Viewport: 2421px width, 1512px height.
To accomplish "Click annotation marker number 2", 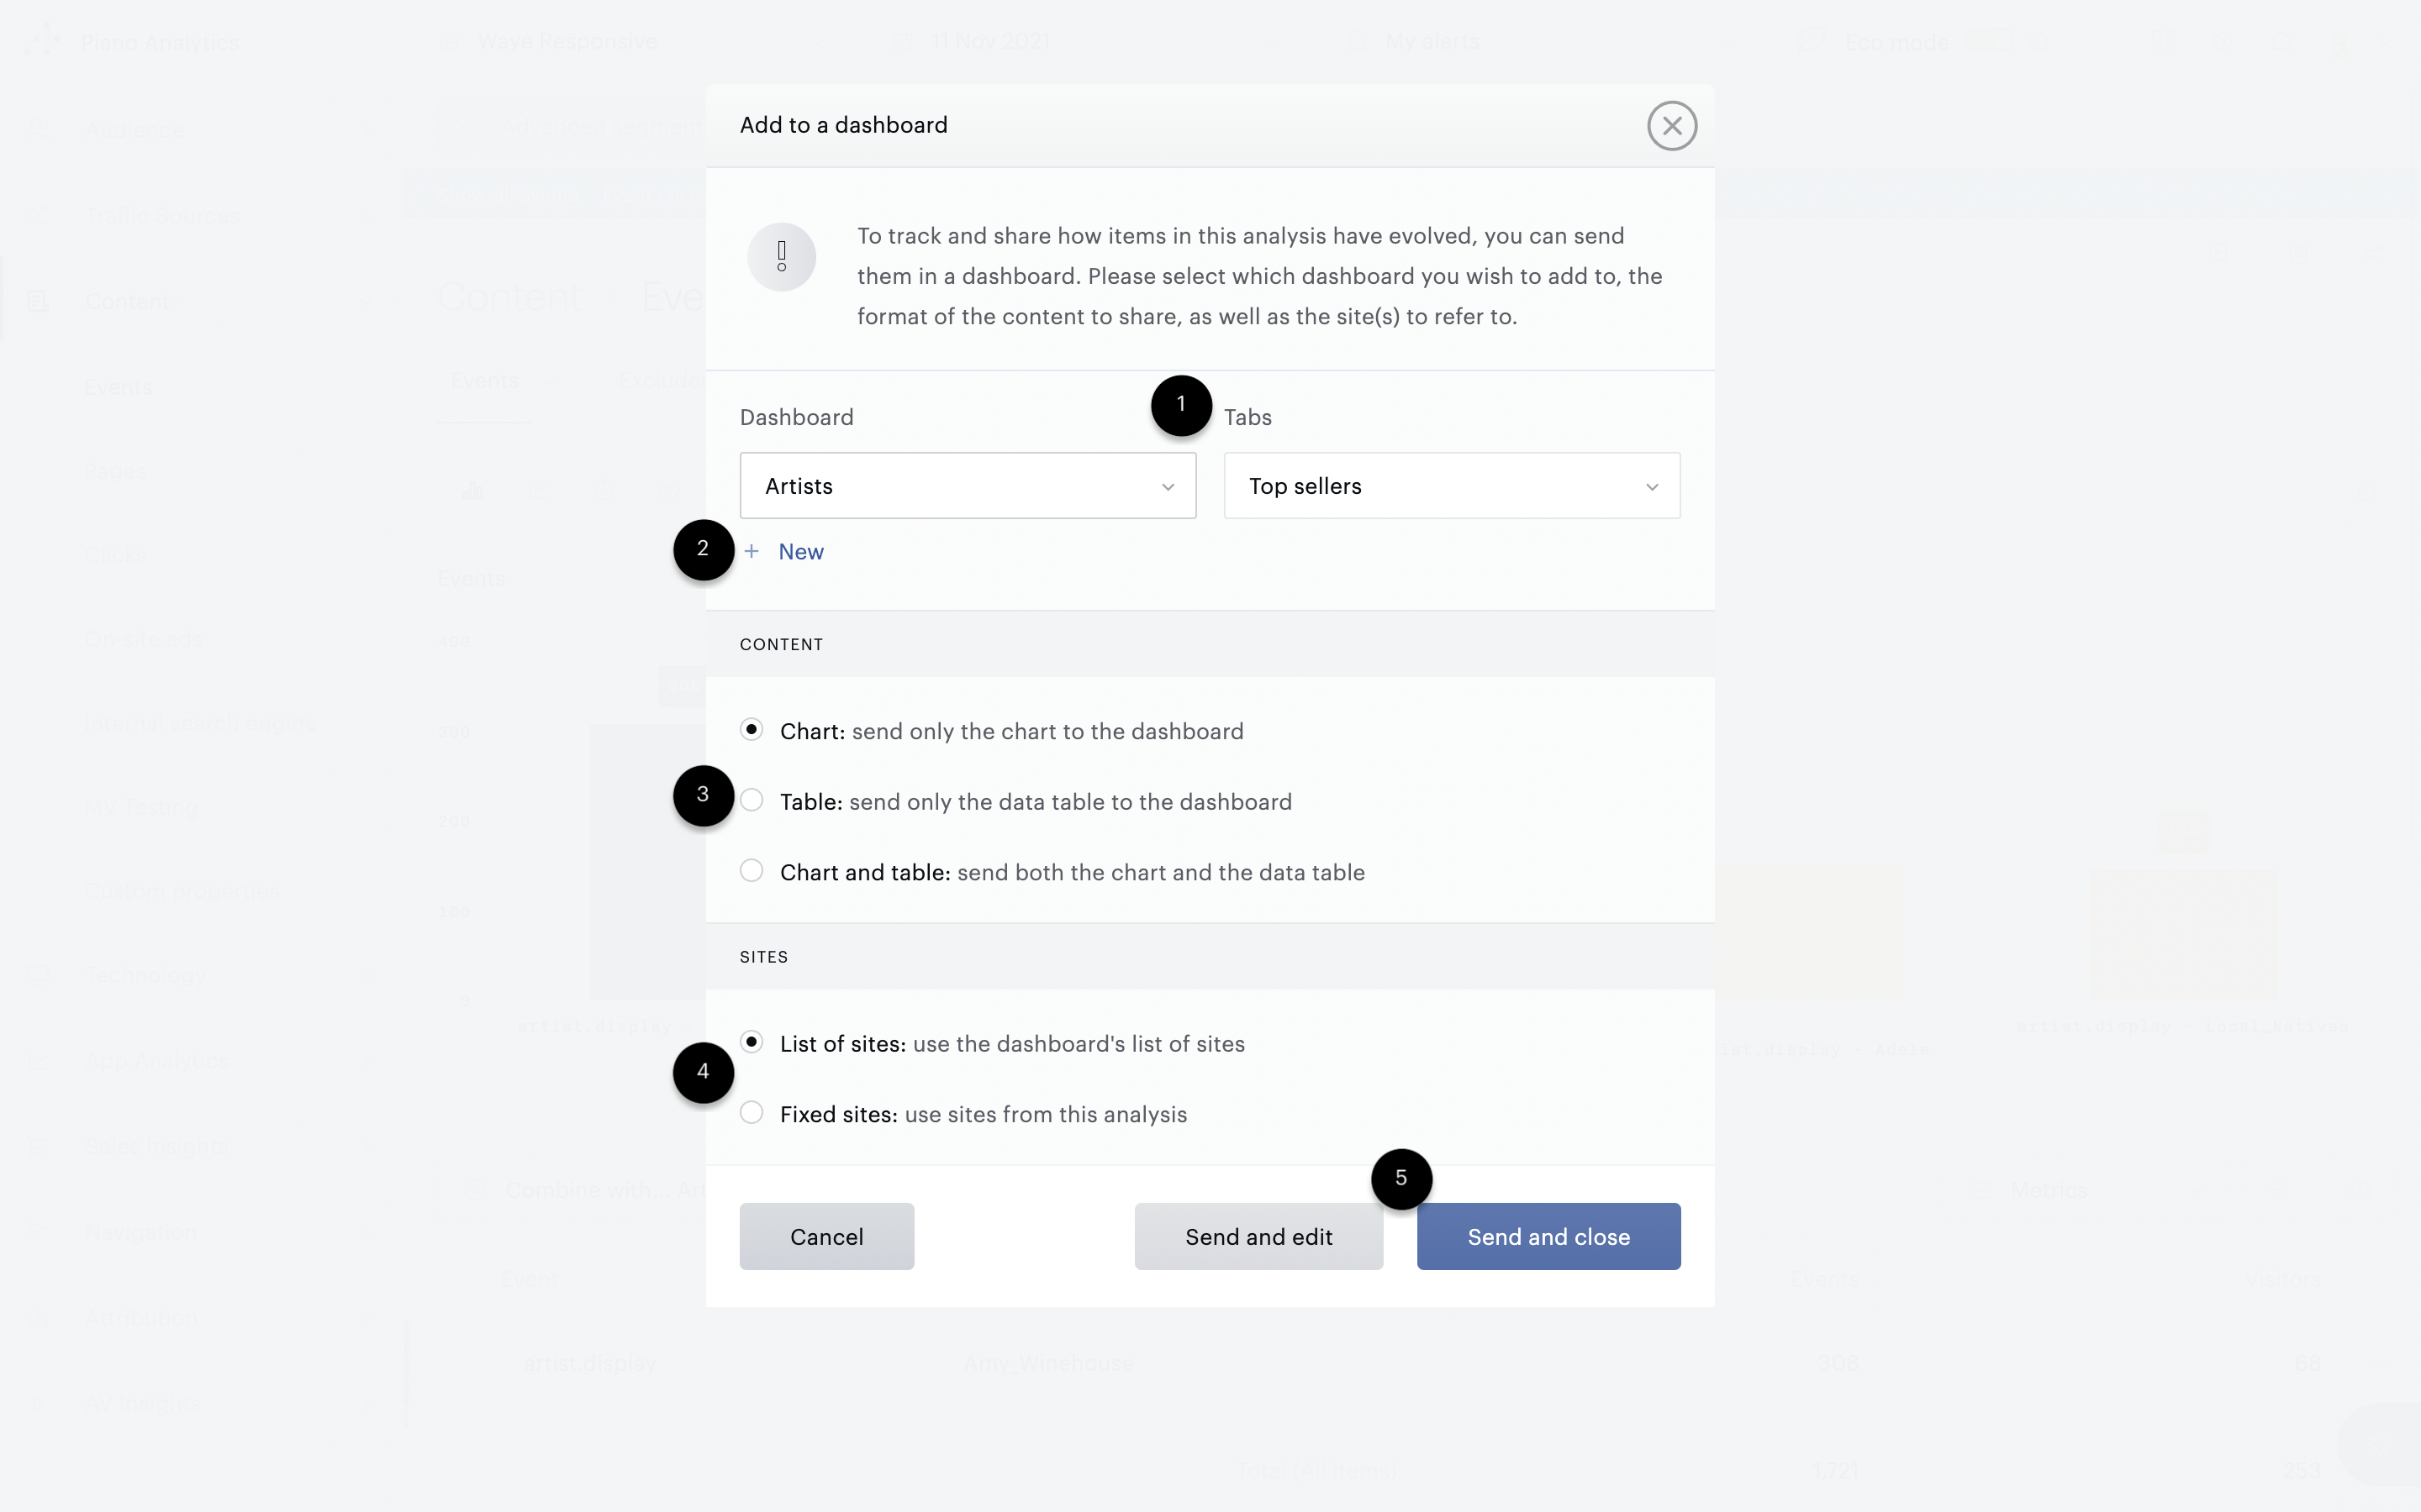I will 704,549.
